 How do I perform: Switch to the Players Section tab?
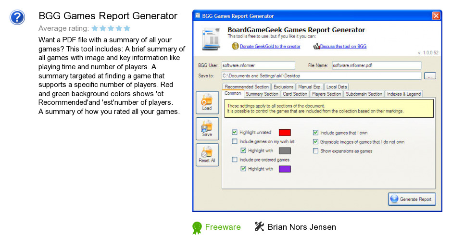(x=326, y=94)
